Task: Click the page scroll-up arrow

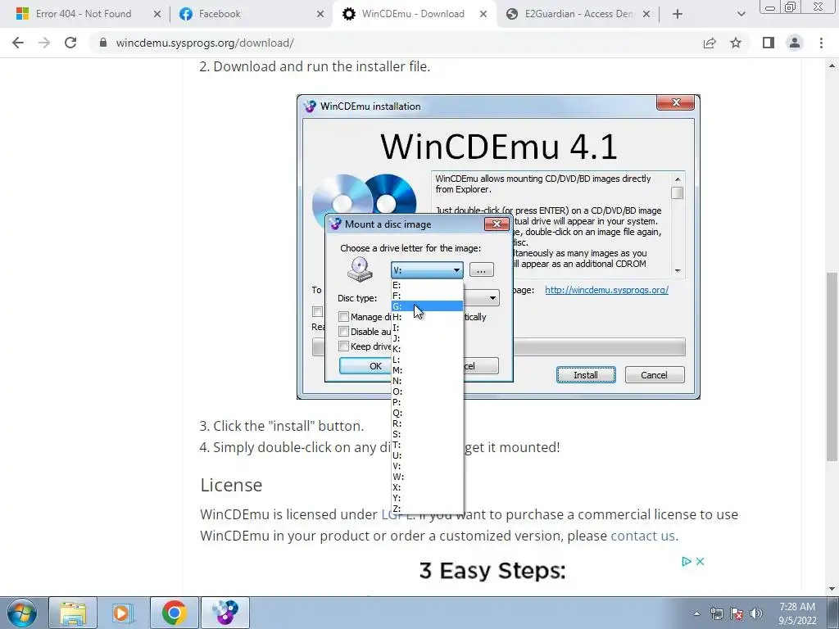Action: click(832, 66)
